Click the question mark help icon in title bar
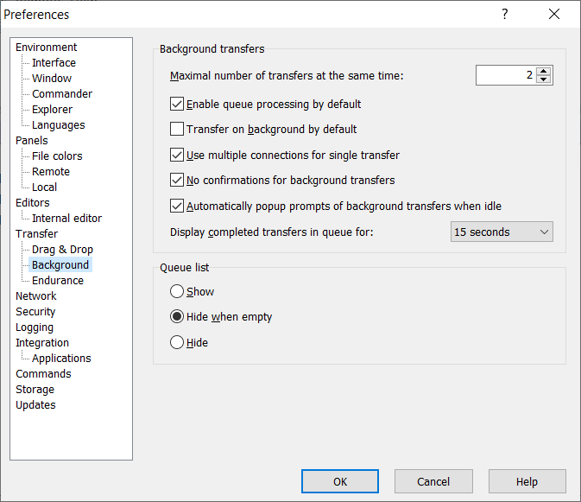This screenshot has width=581, height=502. tap(505, 15)
